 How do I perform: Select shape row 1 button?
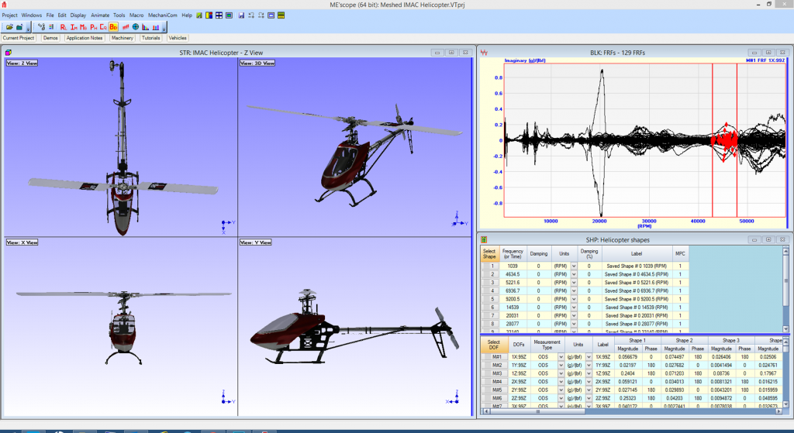coord(489,266)
